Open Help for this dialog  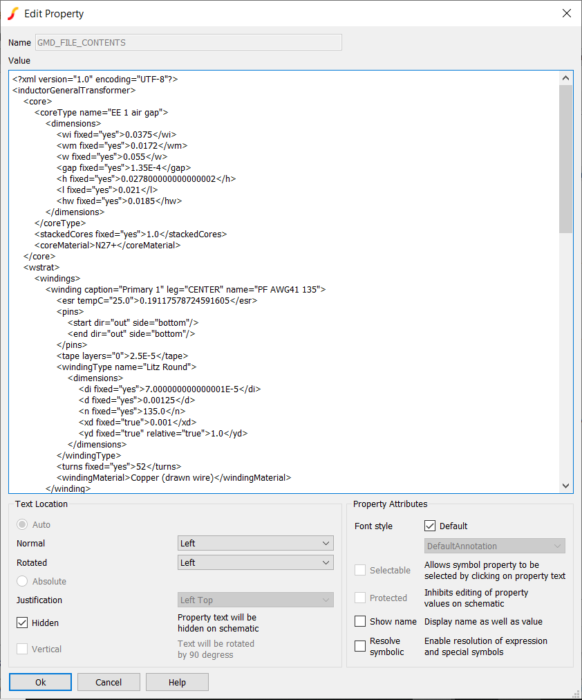177,682
